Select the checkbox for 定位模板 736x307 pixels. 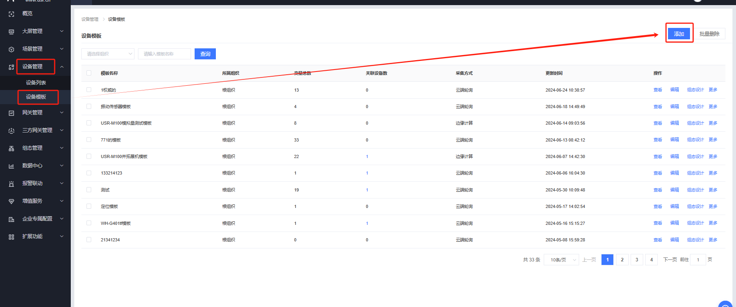89,206
